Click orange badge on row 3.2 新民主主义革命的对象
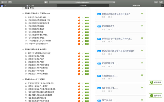This screenshot has width=164, height=102. (x=79, y=56)
